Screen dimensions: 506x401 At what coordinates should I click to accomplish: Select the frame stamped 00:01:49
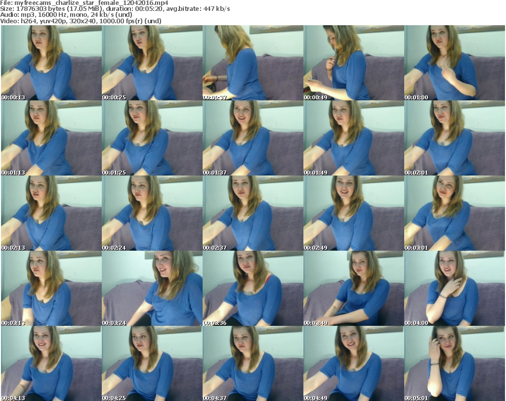tap(354, 138)
